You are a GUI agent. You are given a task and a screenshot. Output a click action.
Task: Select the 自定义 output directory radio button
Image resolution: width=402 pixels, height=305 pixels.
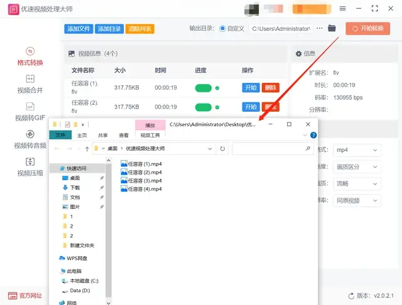point(222,28)
